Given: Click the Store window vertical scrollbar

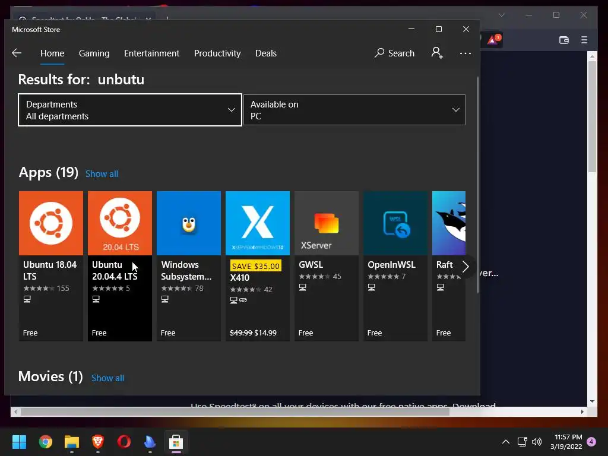Looking at the screenshot, I should point(478,185).
